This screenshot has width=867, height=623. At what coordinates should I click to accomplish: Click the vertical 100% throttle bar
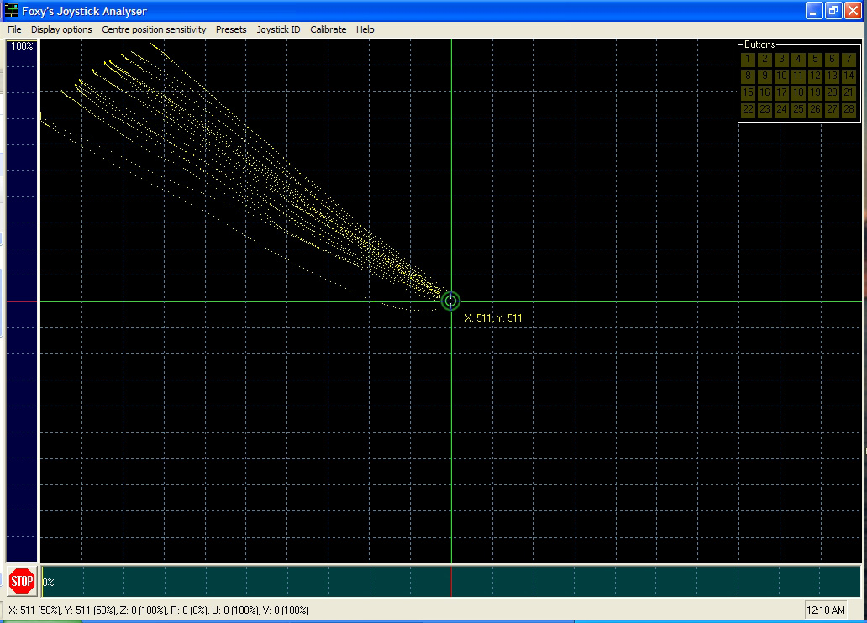tap(22, 301)
